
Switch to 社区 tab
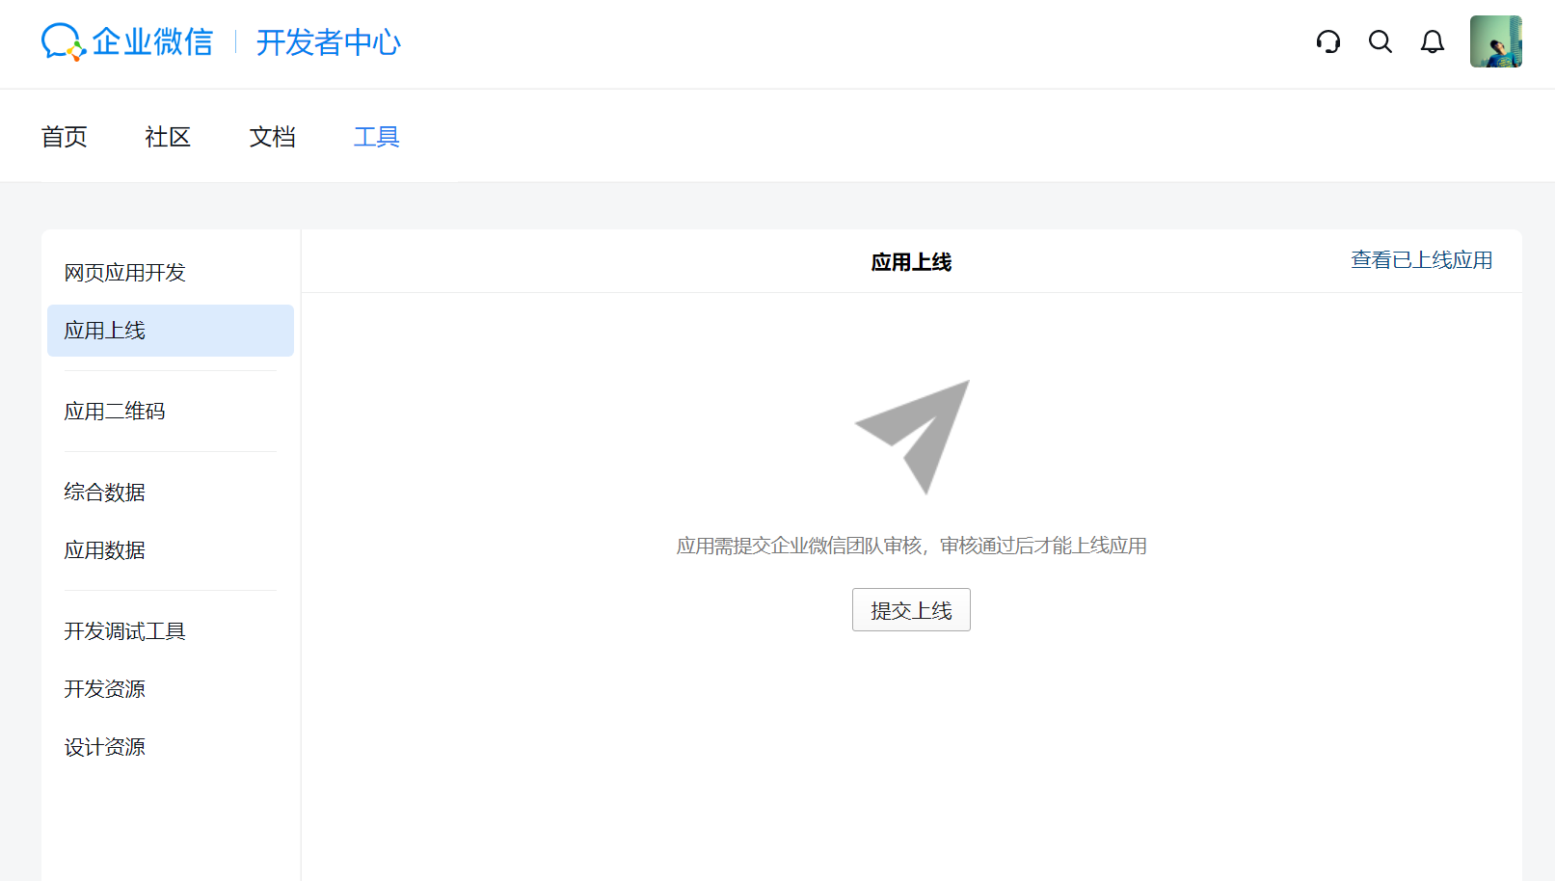pos(168,137)
